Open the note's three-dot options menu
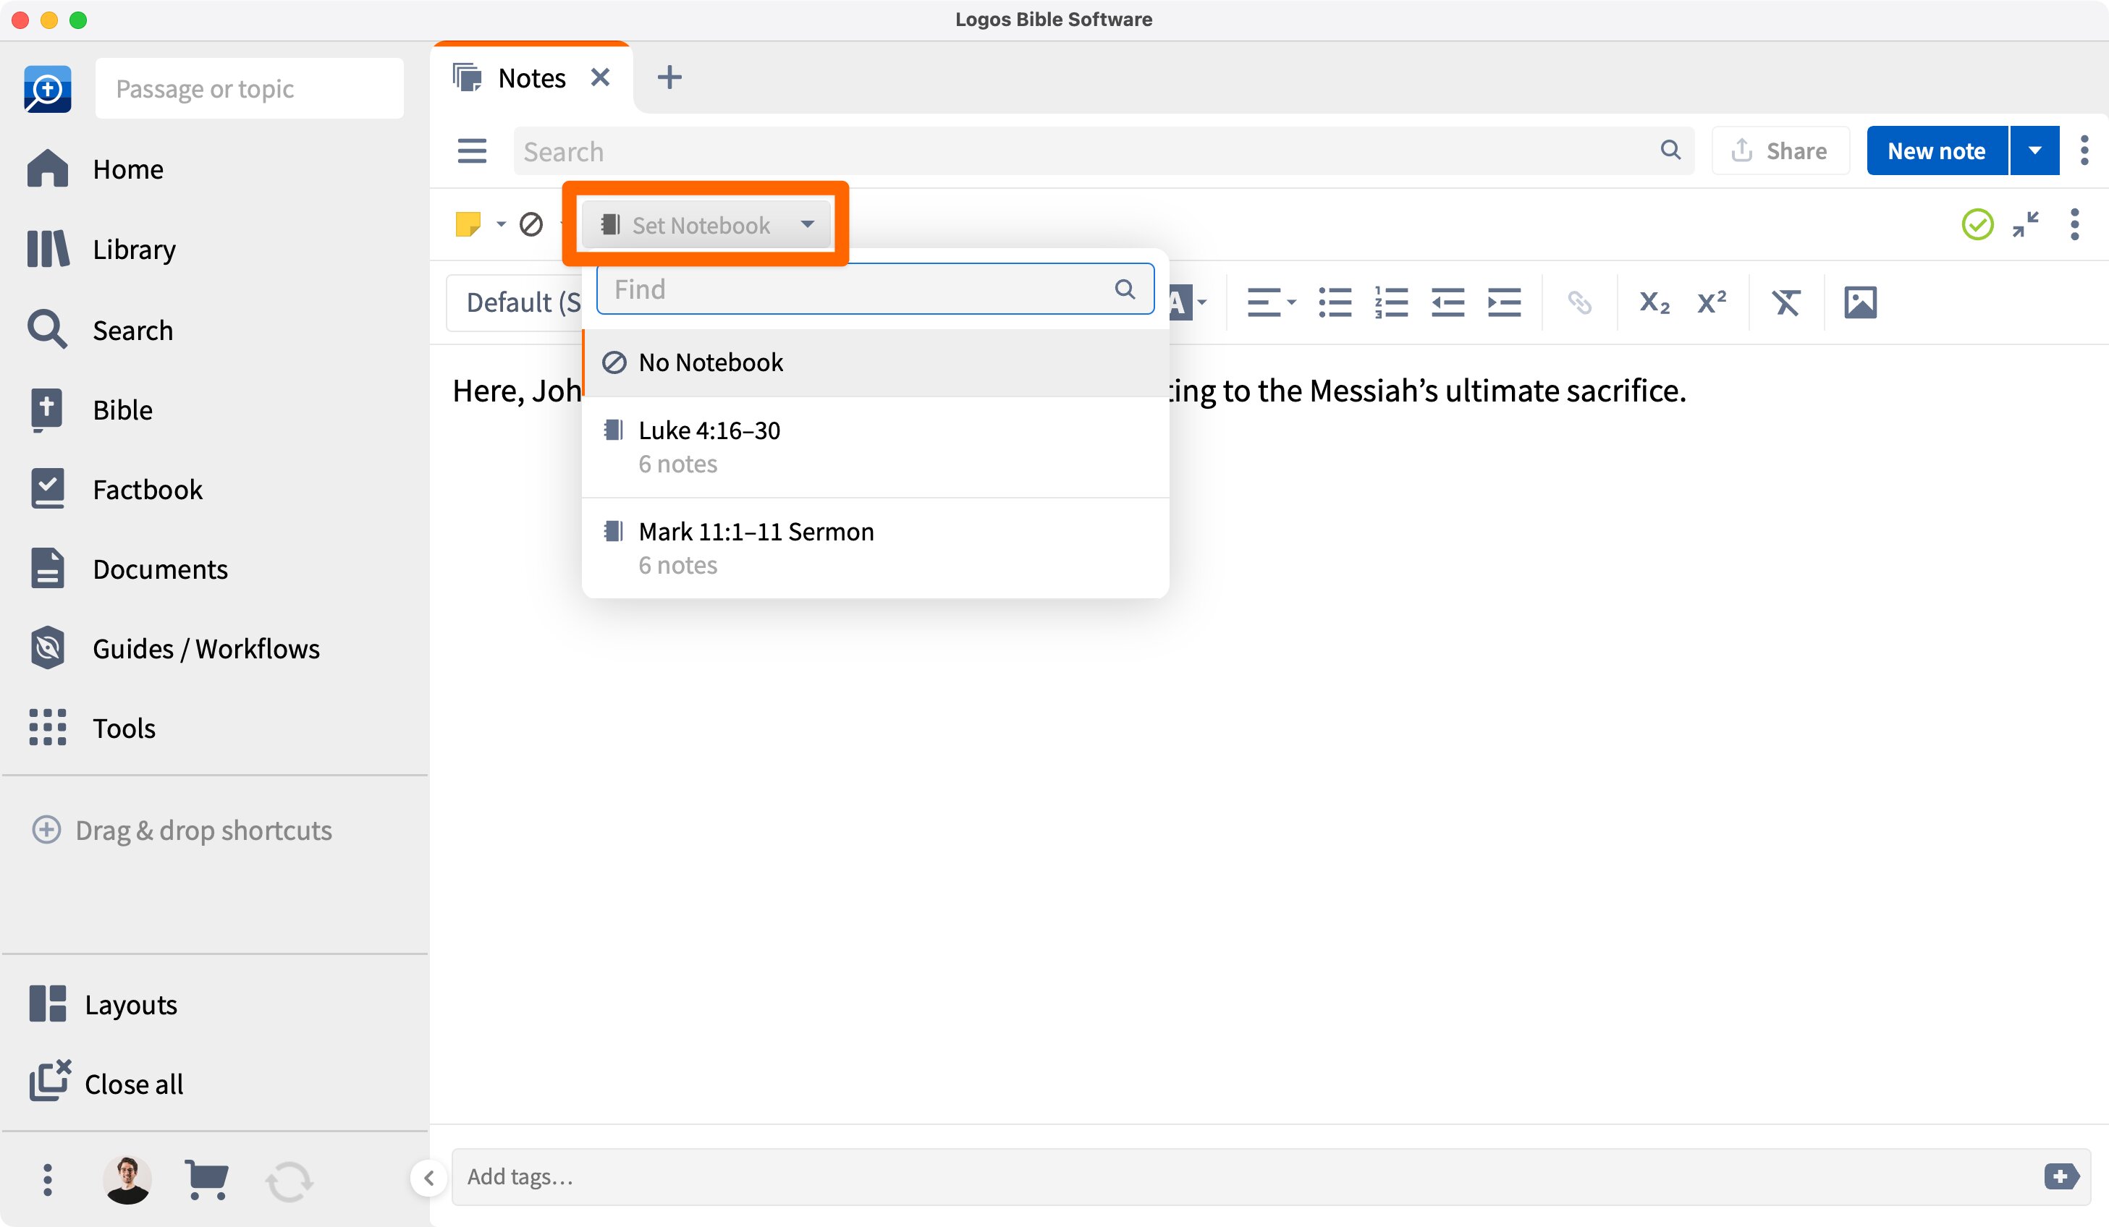Viewport: 2109px width, 1227px height. pyautogui.click(x=2074, y=224)
